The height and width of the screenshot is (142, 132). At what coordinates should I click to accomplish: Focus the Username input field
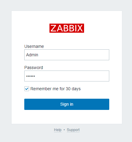point(67,55)
